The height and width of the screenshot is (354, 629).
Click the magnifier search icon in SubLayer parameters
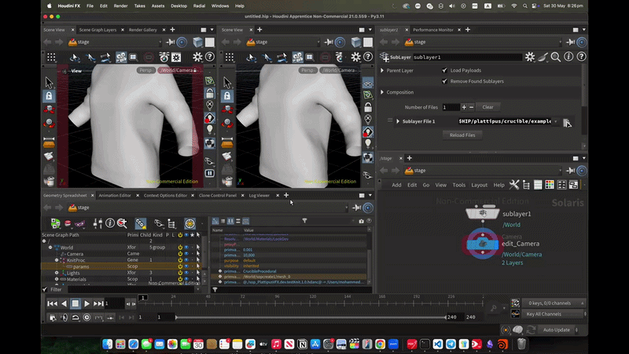pyautogui.click(x=556, y=57)
